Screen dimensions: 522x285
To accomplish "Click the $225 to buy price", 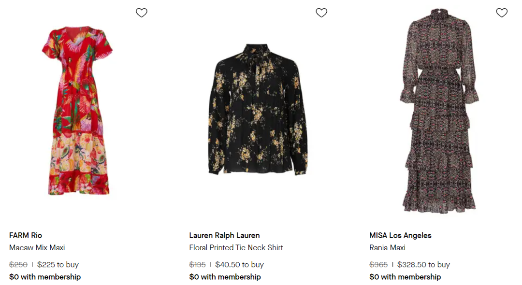I will click(x=58, y=264).
